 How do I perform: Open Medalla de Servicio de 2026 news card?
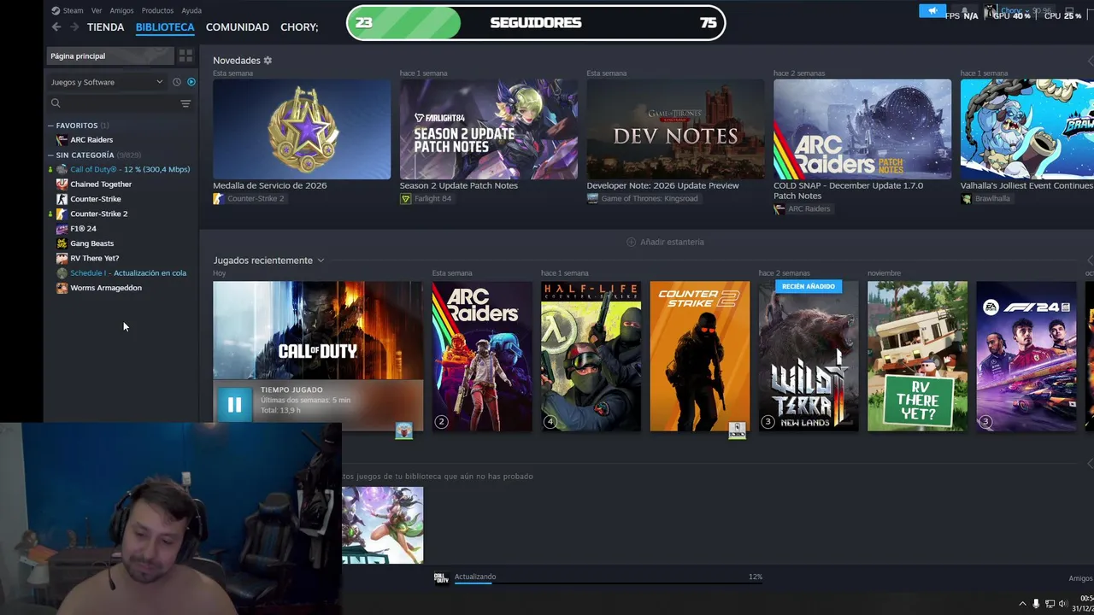(302, 129)
